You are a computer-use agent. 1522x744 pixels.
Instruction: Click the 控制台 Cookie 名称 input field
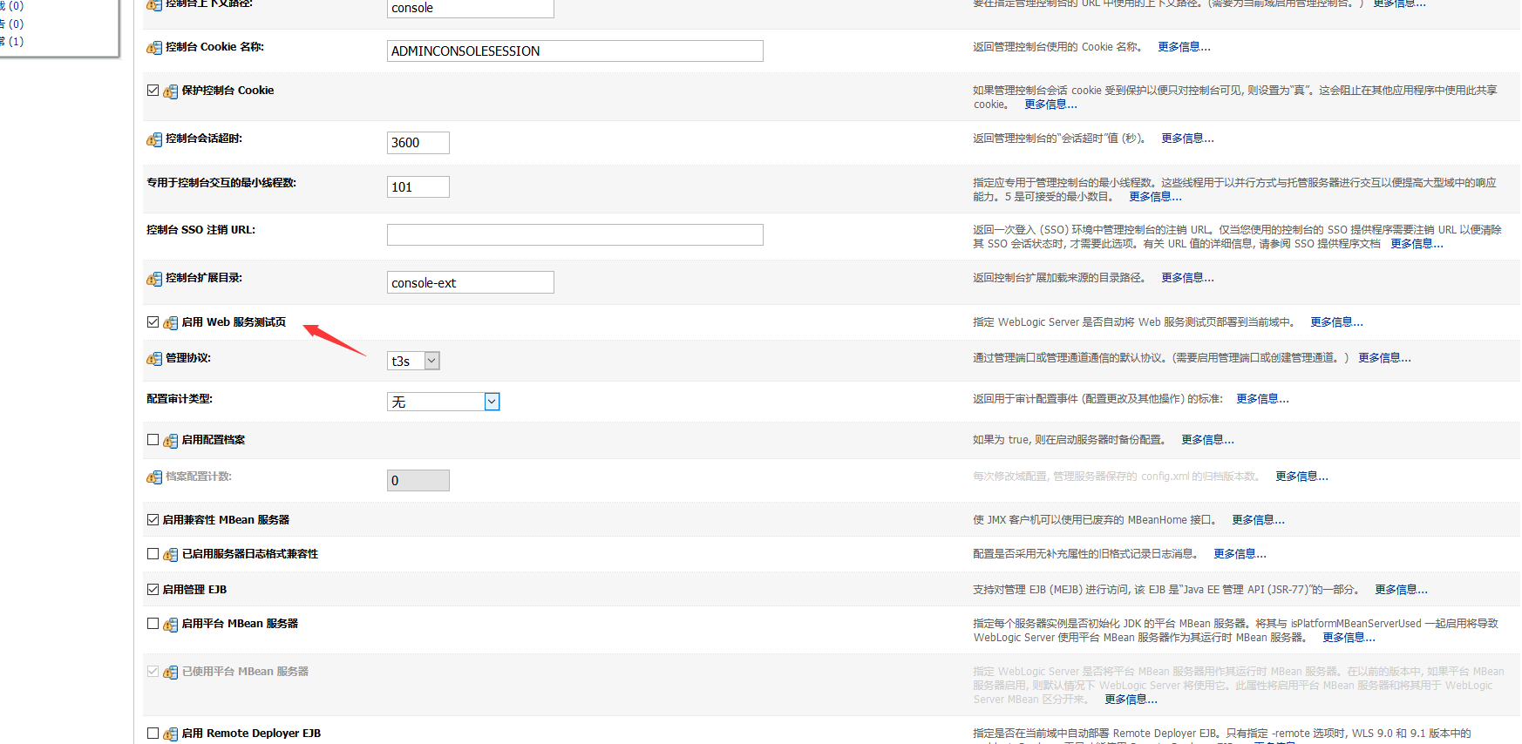(575, 51)
